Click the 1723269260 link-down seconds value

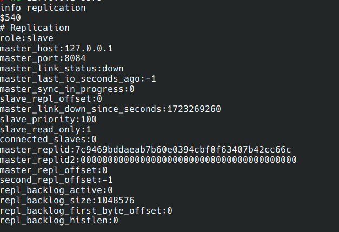pyautogui.click(x=191, y=109)
